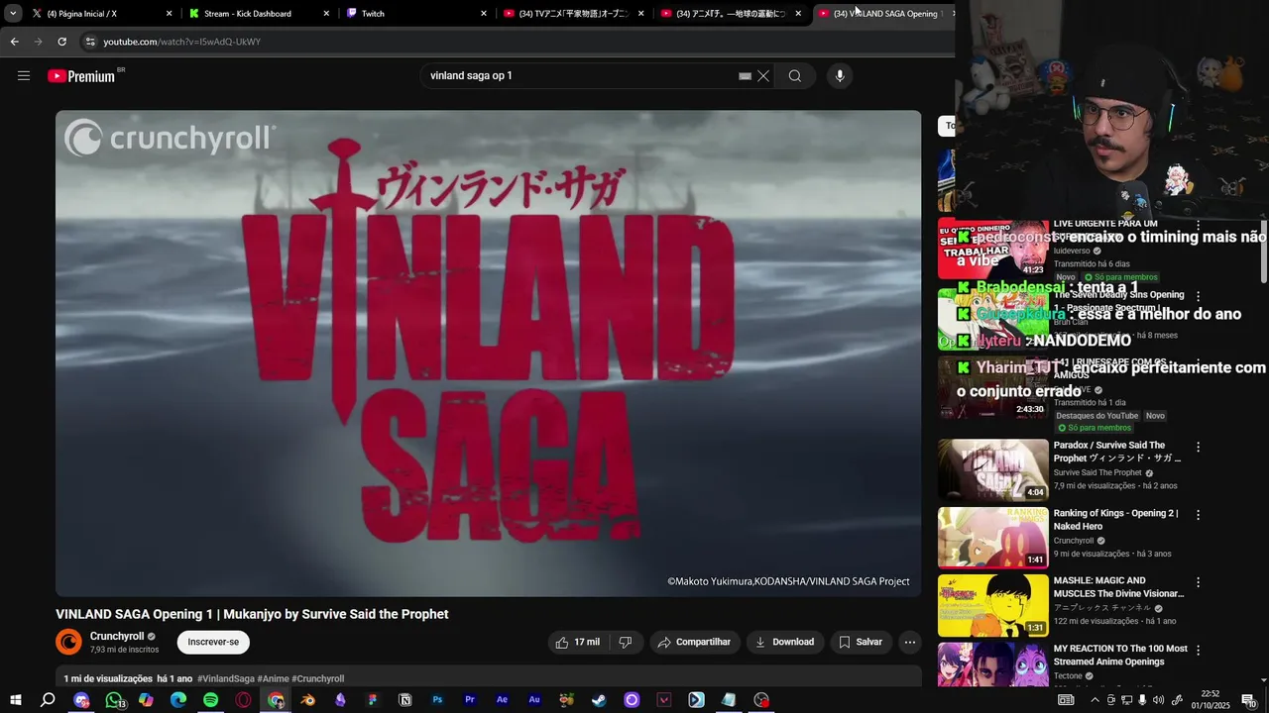Show hidden system tray icons chevron
The height and width of the screenshot is (713, 1269).
coord(1095,700)
